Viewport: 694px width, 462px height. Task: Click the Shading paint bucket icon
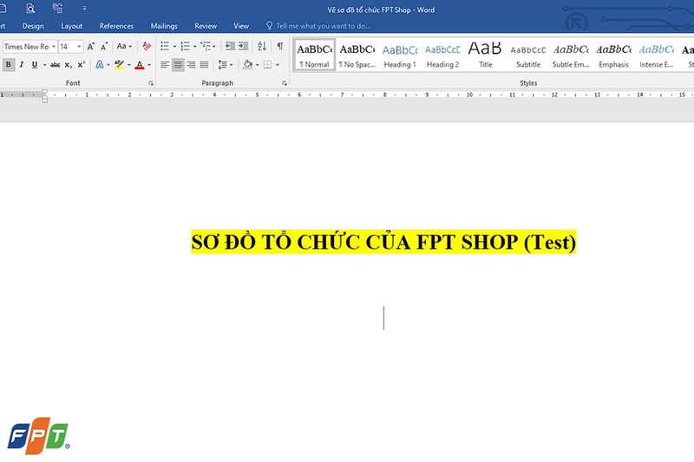coord(247,65)
